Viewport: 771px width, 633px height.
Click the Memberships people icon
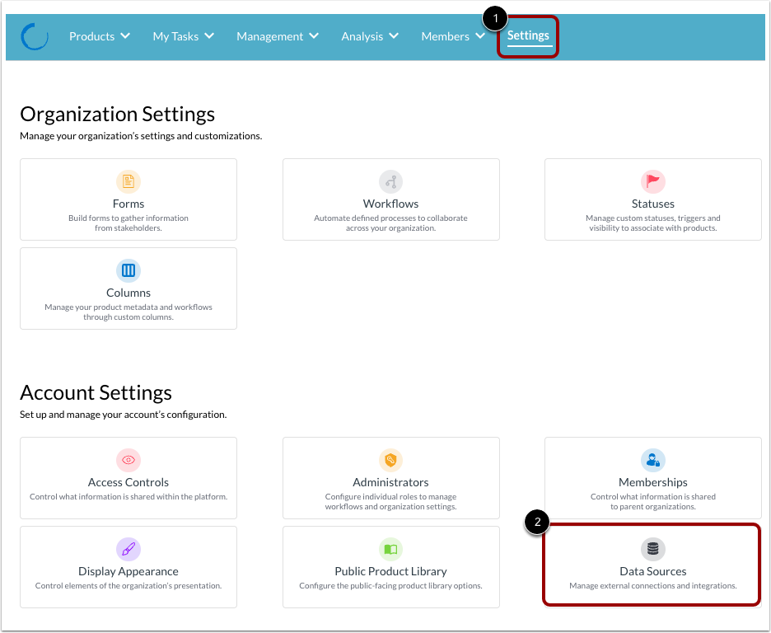(652, 460)
